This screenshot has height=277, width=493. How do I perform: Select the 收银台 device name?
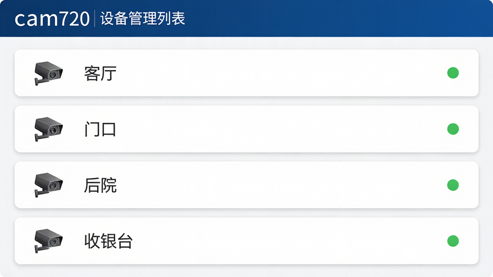[x=108, y=241]
